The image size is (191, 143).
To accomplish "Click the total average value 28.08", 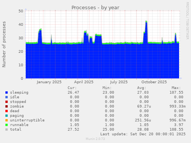I will pyautogui.click(x=143, y=130).
